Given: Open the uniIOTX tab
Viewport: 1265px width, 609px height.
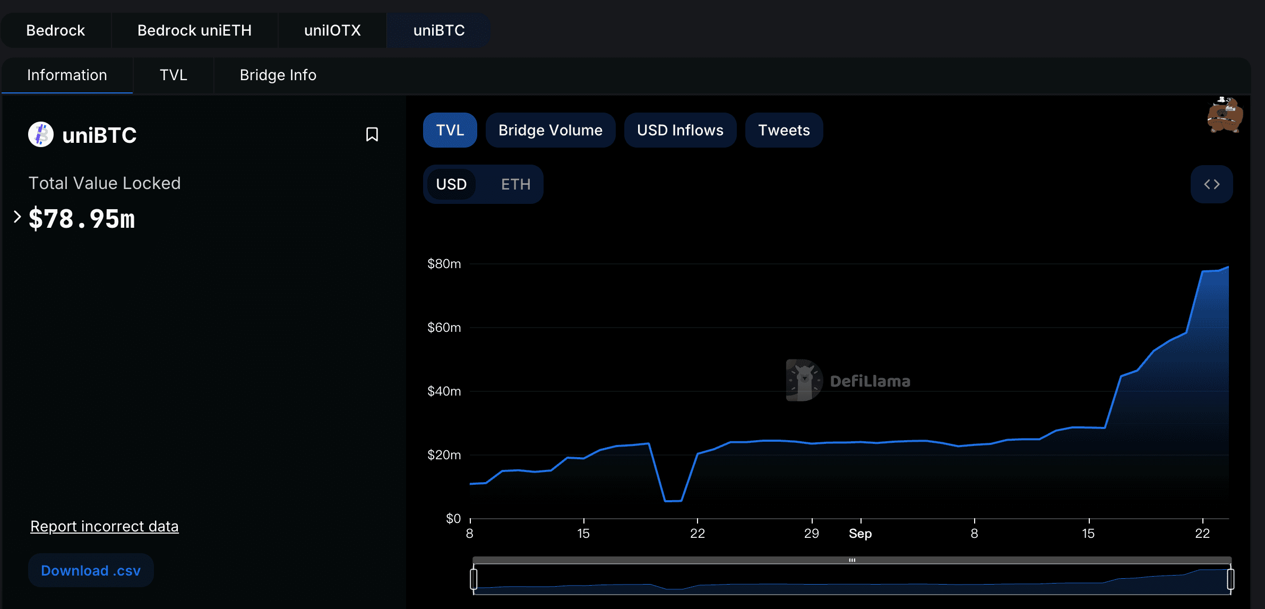Looking at the screenshot, I should [x=332, y=30].
